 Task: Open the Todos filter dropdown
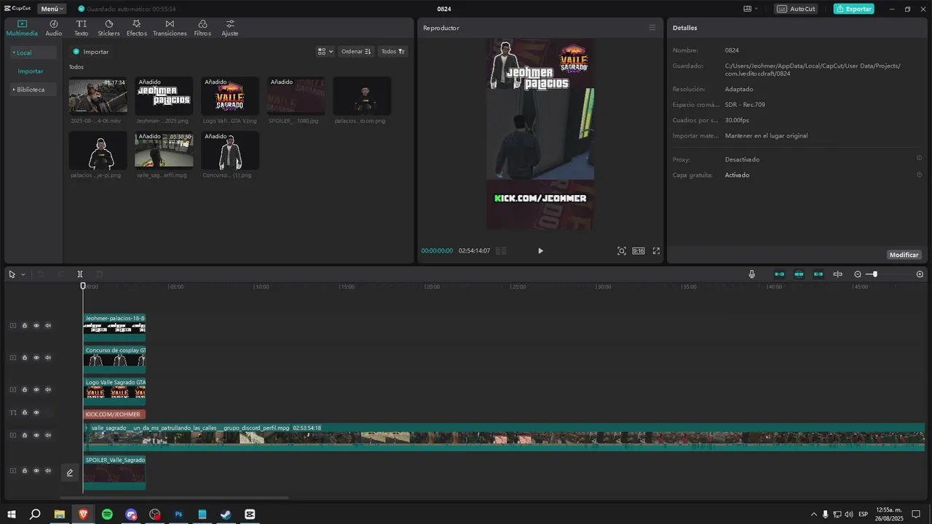[393, 52]
